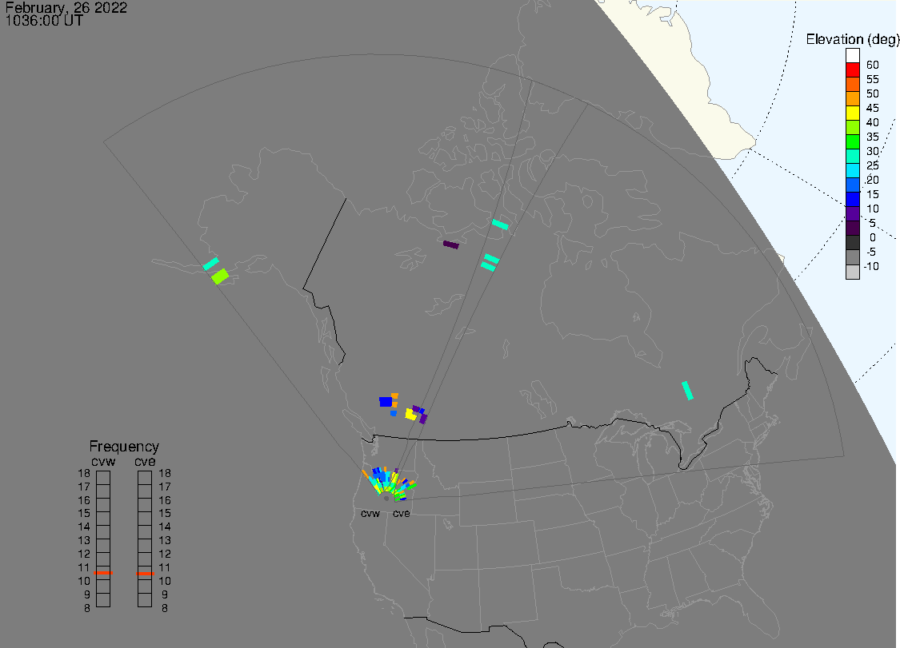Click the yellow echo patch north of border
The height and width of the screenshot is (648, 900).
410,414
